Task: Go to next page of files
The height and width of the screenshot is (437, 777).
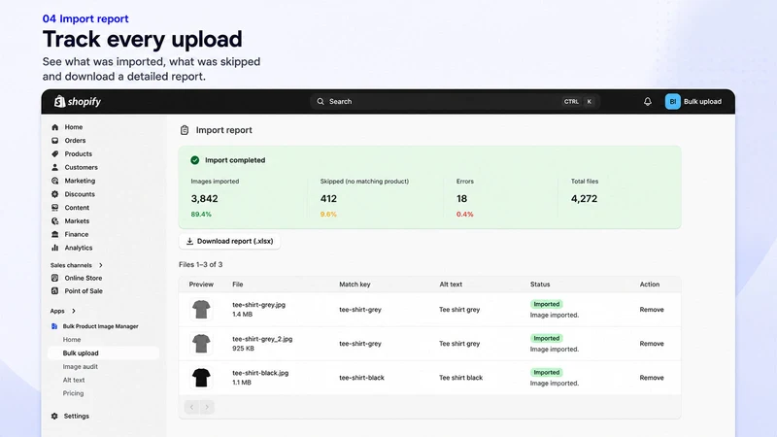Action: [x=207, y=407]
